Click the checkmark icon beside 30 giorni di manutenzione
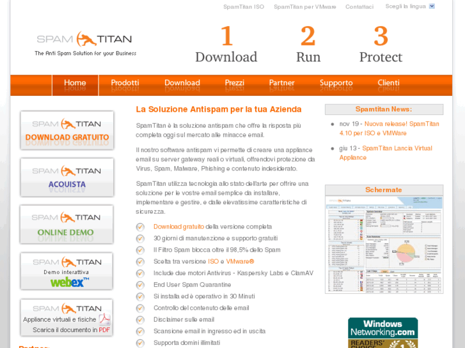Screen dimensions: 465x348 pyautogui.click(x=140, y=239)
